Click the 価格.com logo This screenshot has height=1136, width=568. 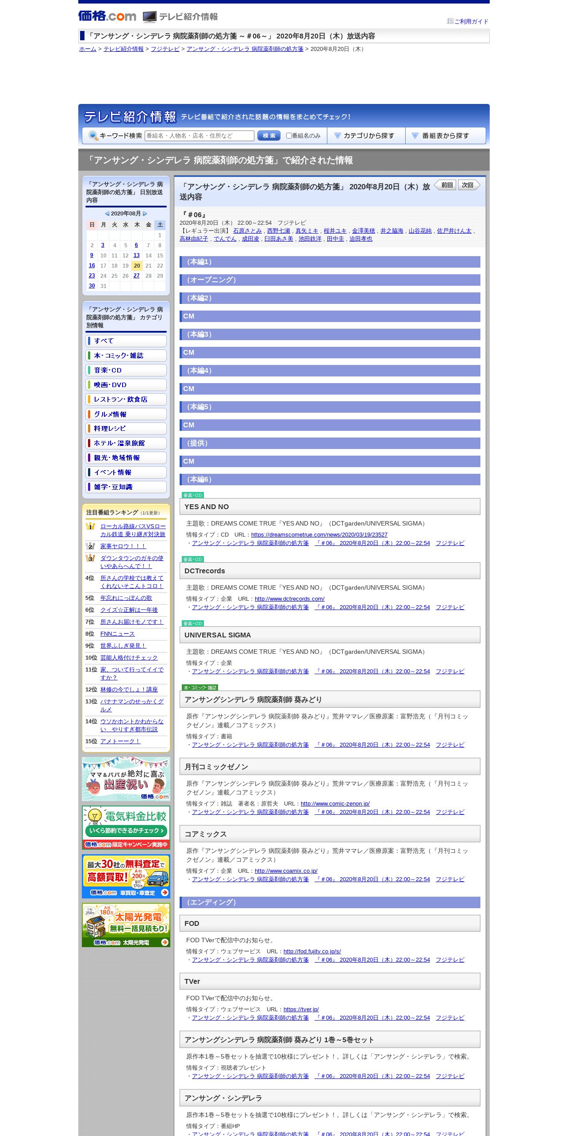pos(107,16)
